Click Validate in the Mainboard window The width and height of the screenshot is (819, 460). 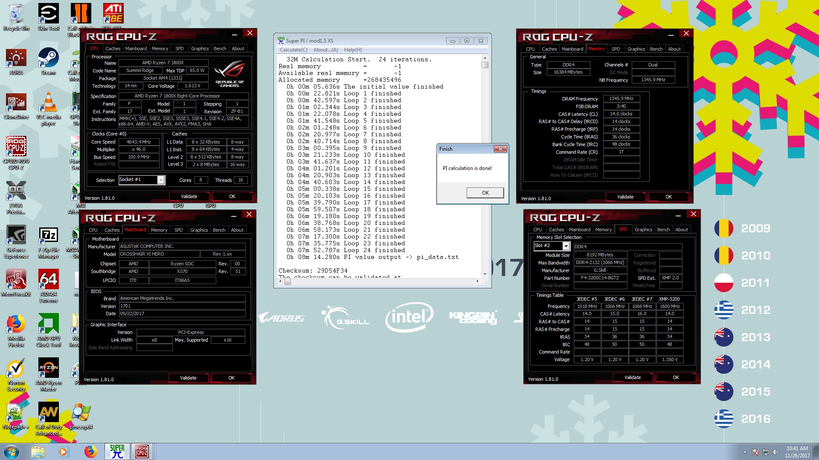point(188,378)
